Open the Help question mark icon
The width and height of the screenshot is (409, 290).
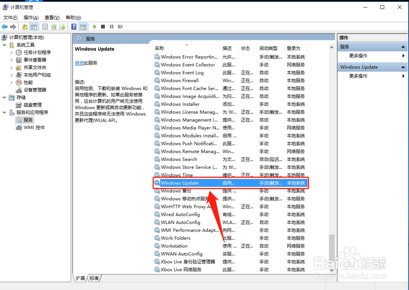[x=74, y=27]
